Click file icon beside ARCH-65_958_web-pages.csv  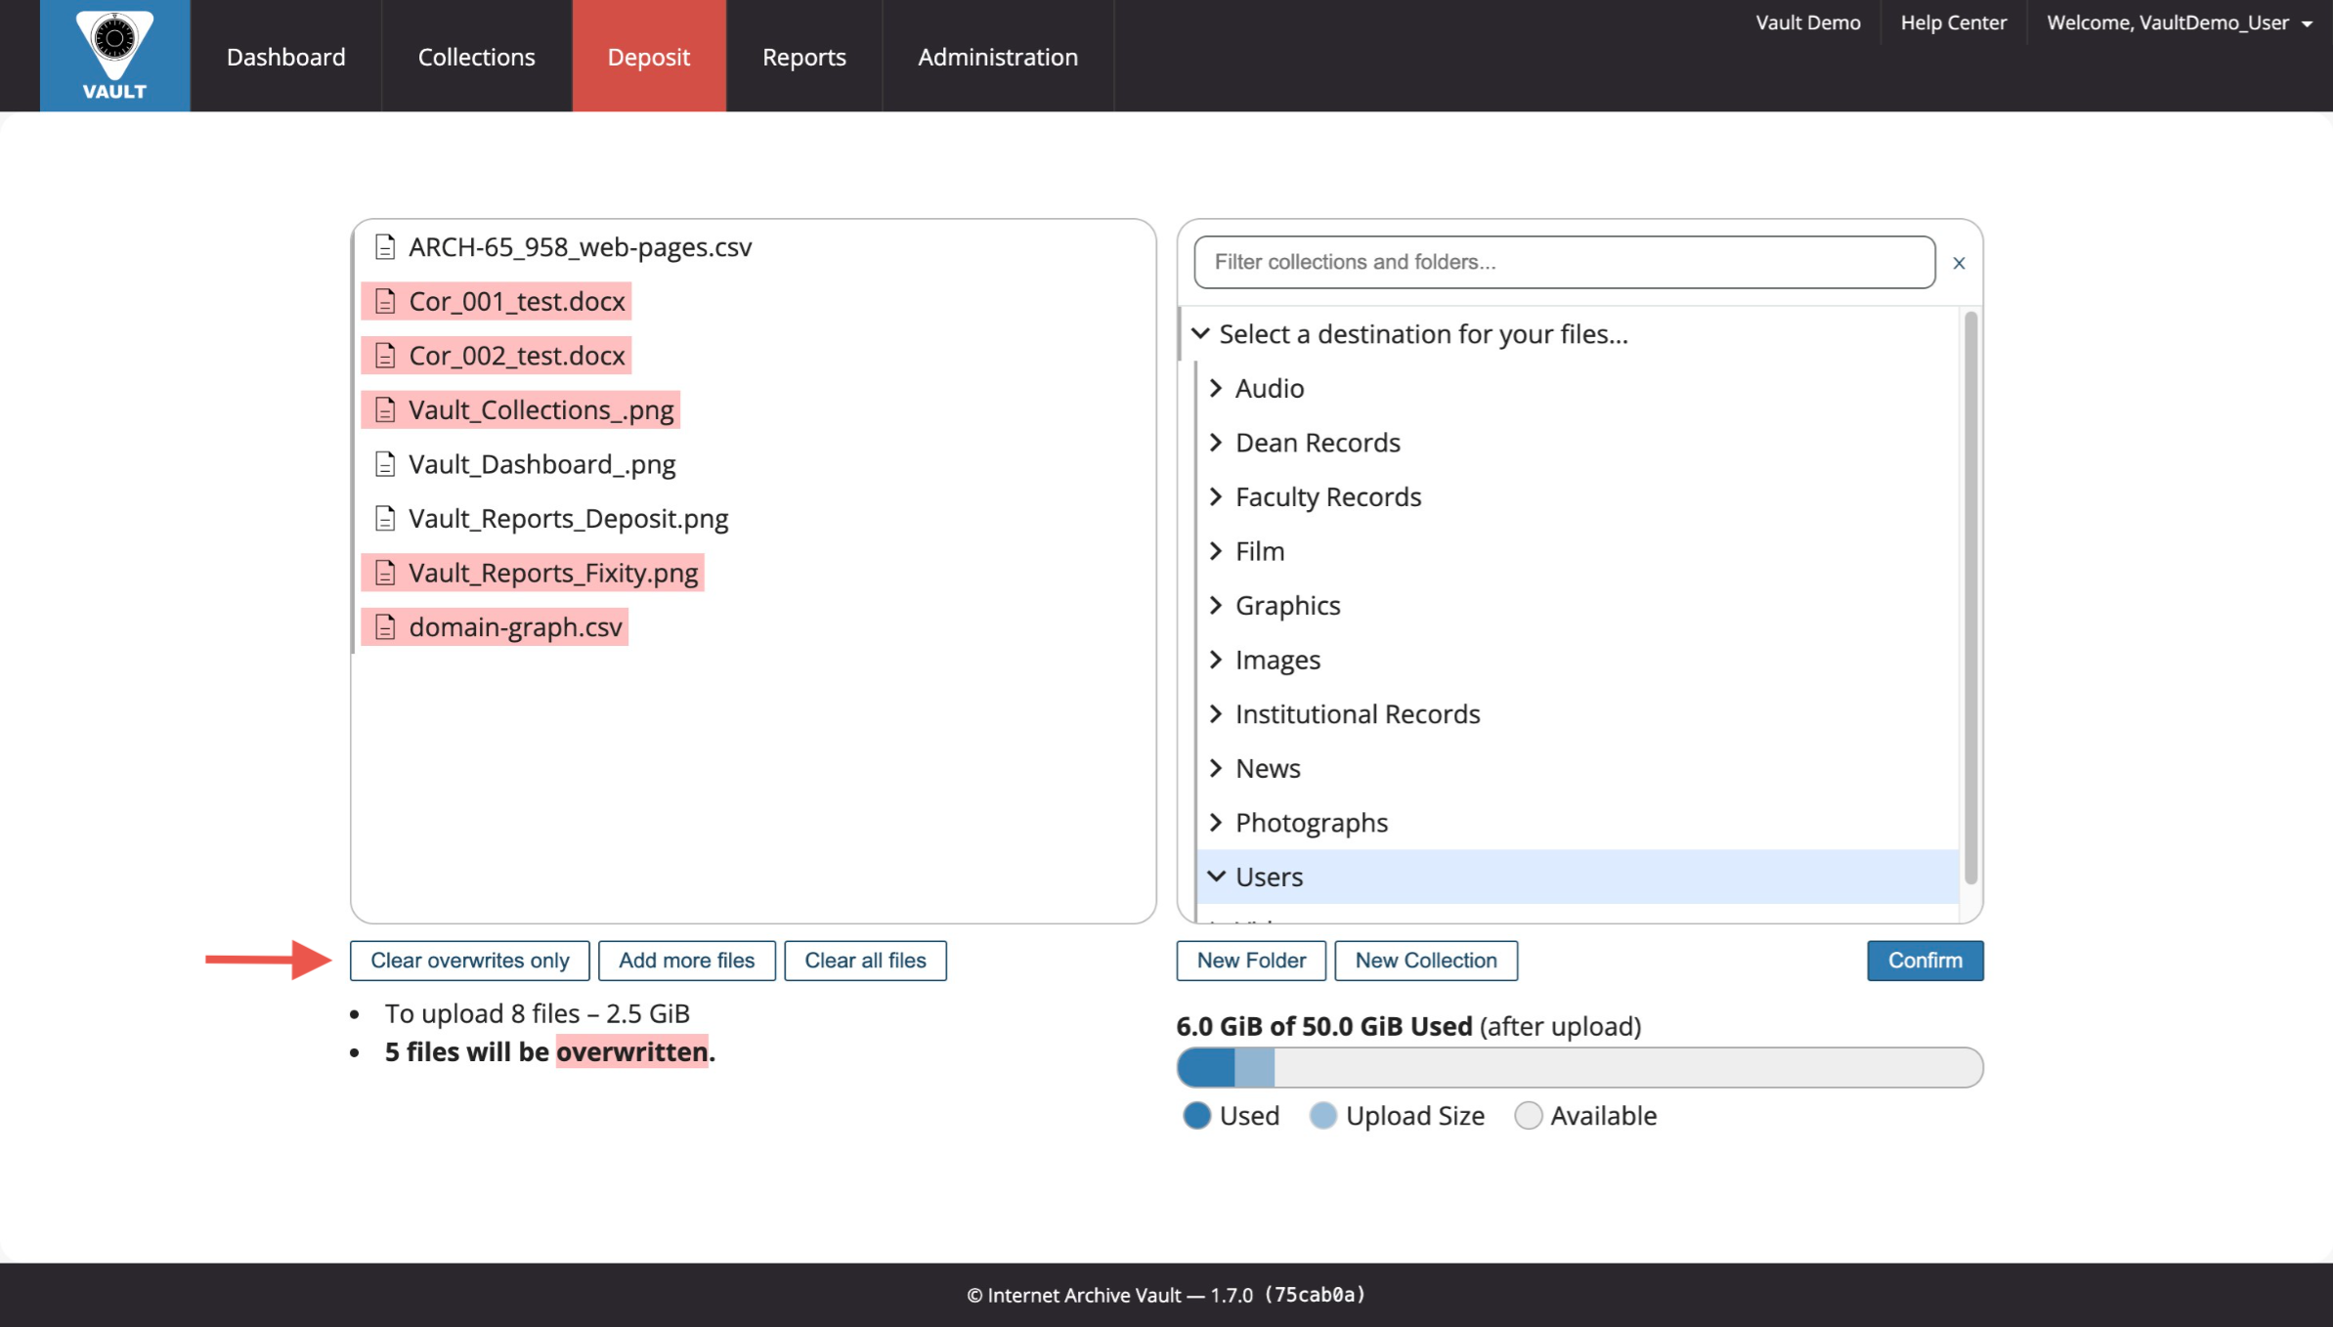[x=385, y=247]
